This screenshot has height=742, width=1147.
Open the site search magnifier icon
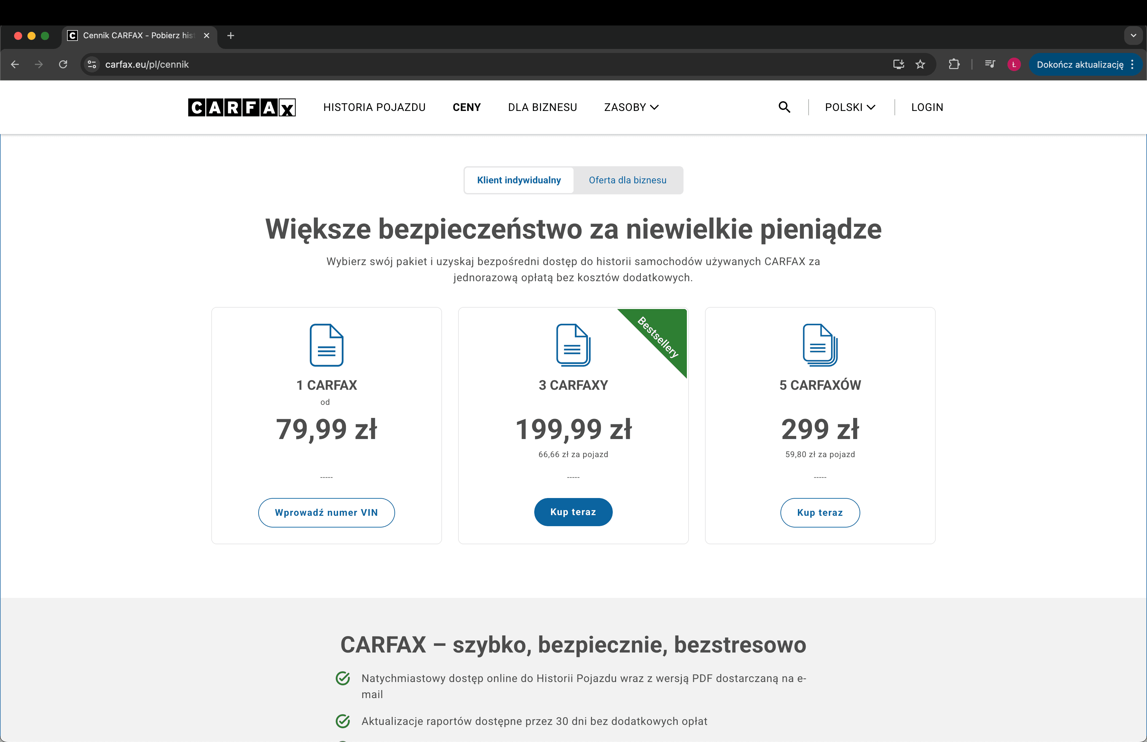(x=784, y=107)
